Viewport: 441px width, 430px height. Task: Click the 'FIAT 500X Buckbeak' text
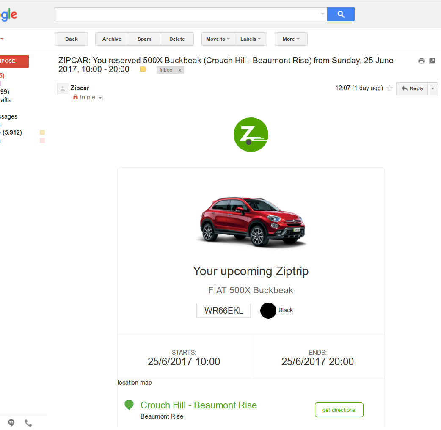(x=251, y=290)
